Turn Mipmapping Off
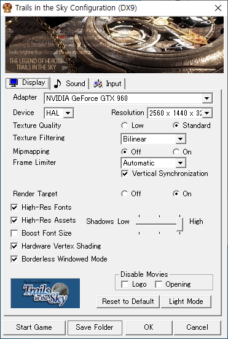Screen dimensions: 228x339 (131, 152)
